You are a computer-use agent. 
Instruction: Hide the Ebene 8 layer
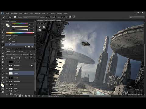pyautogui.click(x=7, y=78)
